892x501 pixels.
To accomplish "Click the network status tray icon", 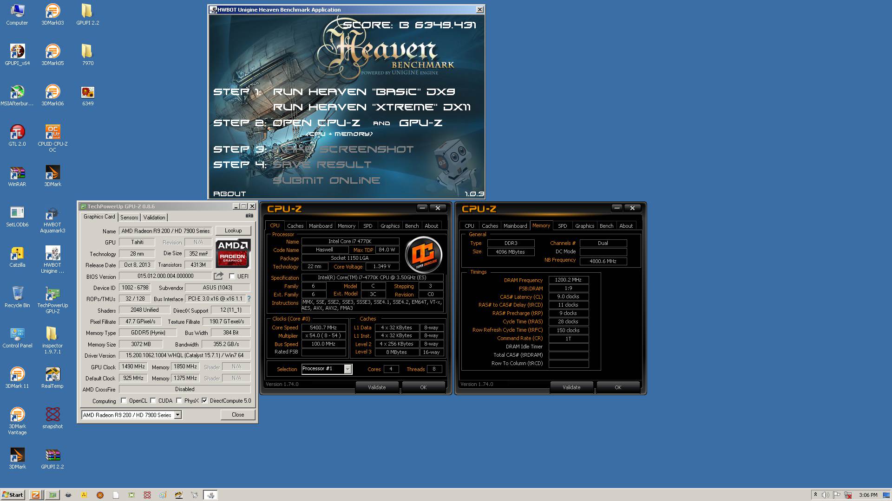I will coord(848,495).
